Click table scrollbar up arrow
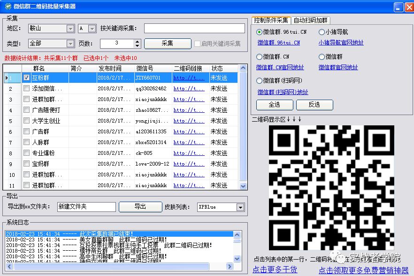This screenshot has height=276, width=414. (243, 68)
